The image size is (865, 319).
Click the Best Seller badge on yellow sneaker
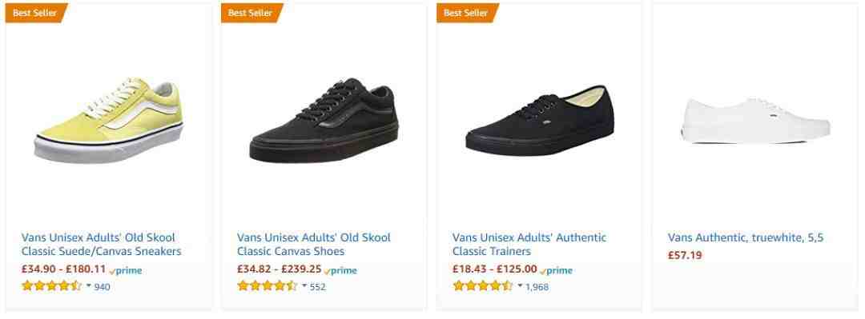click(36, 13)
